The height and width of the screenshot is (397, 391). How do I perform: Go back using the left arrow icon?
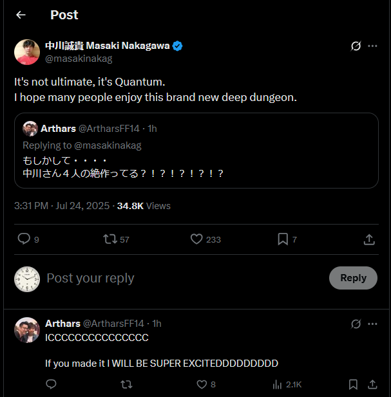(21, 15)
